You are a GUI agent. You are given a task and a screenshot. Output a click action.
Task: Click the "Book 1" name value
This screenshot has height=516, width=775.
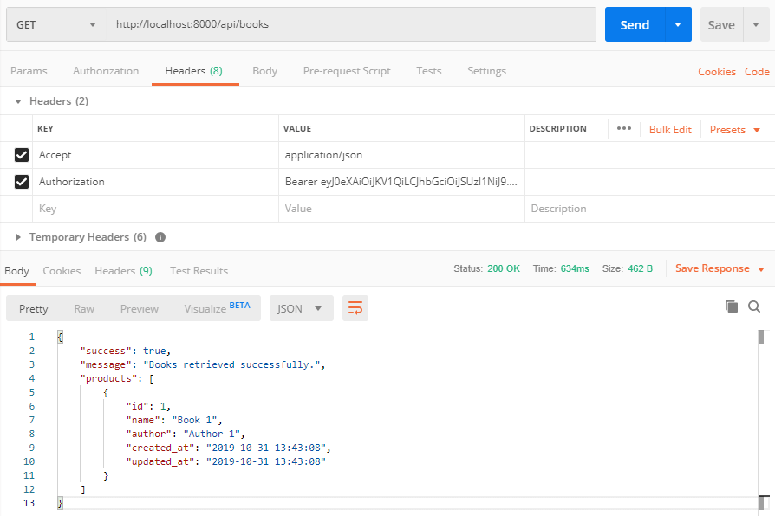194,420
